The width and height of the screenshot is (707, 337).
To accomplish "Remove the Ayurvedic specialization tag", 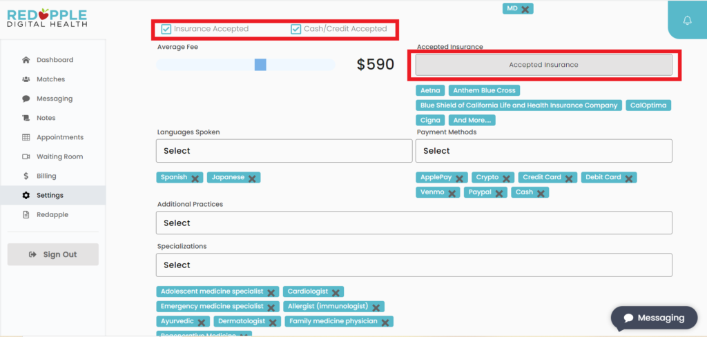I will pyautogui.click(x=202, y=322).
